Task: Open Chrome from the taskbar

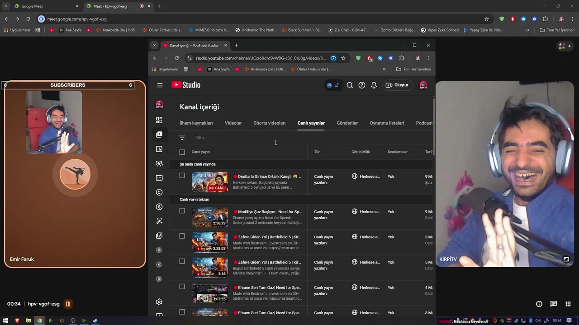Action: [x=39, y=320]
